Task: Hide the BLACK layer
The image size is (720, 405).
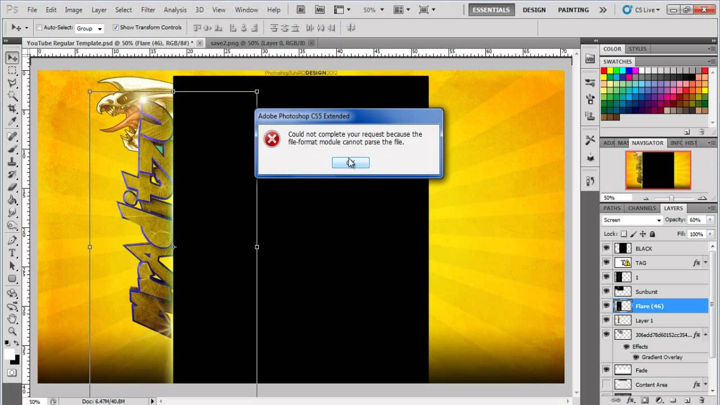Action: 606,248
